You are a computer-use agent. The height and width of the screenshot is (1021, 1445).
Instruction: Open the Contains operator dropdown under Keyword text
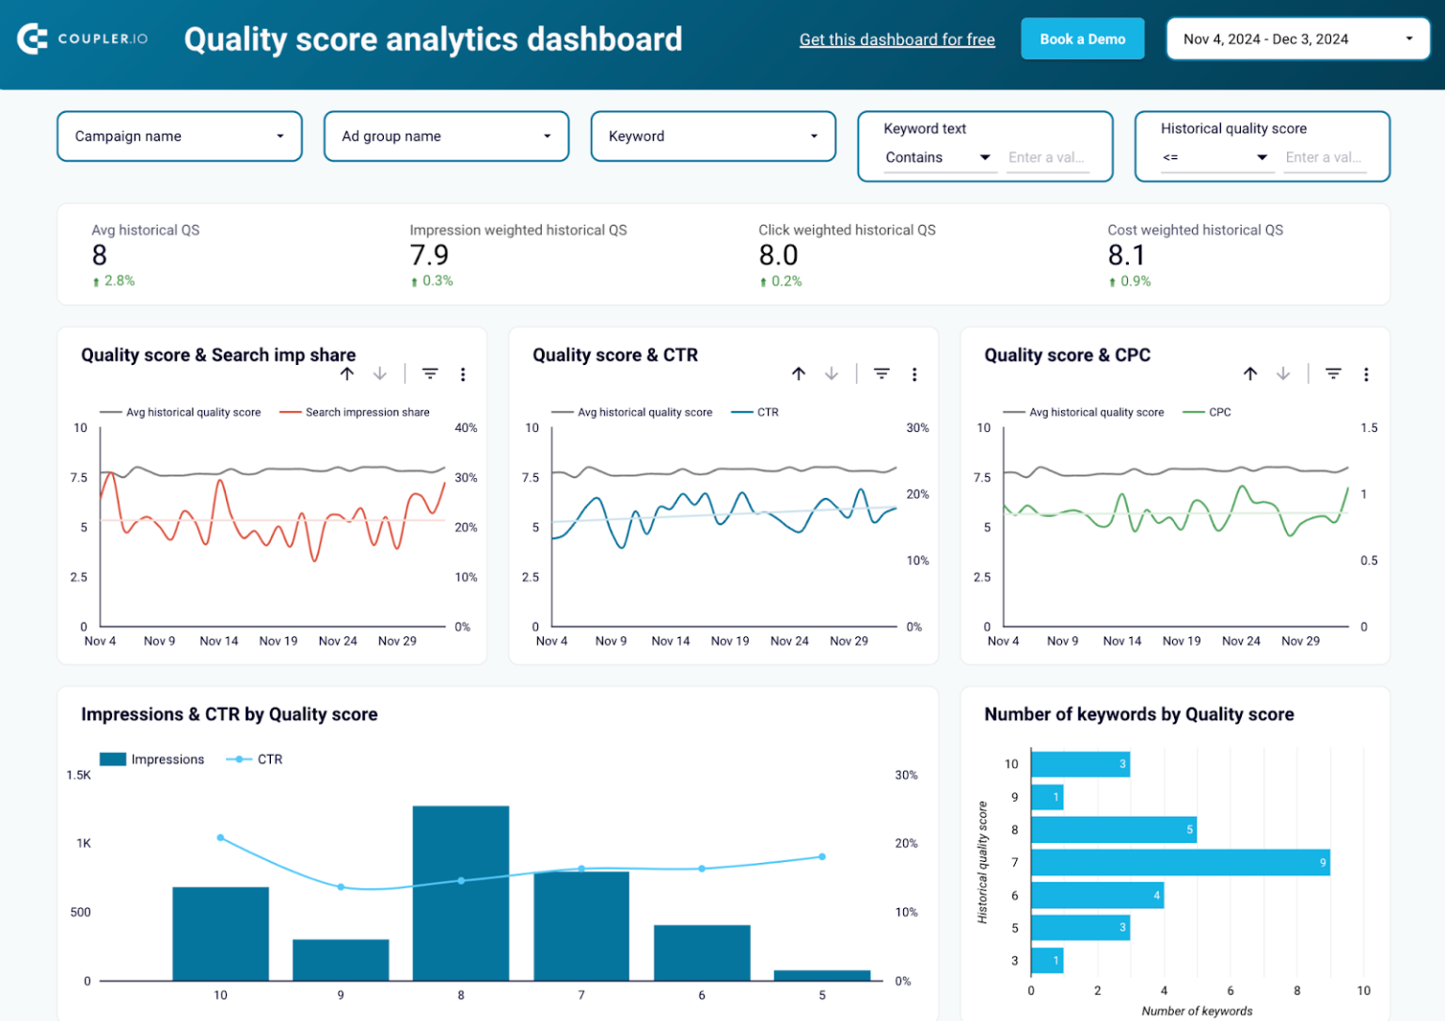click(x=938, y=157)
